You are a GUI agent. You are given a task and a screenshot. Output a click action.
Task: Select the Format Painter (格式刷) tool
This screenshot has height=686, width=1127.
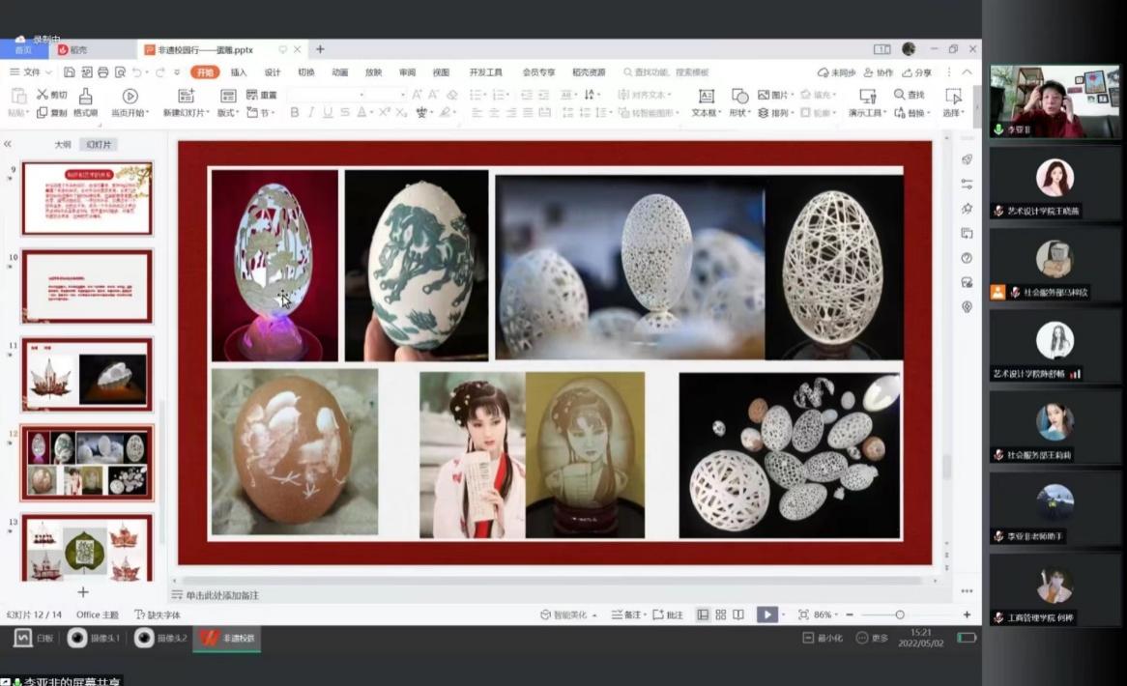pos(86,99)
